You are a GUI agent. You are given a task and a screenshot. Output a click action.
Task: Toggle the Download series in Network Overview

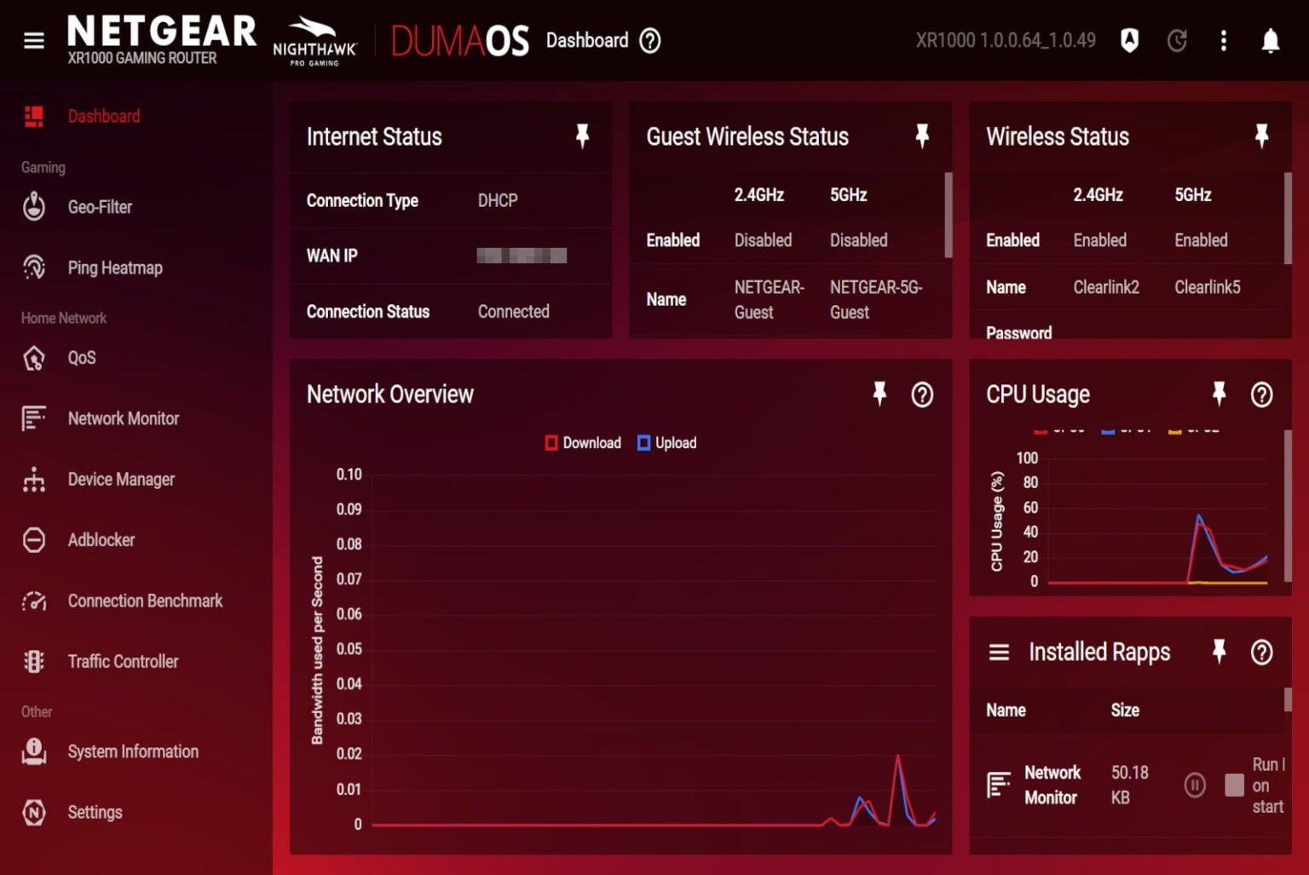click(583, 442)
